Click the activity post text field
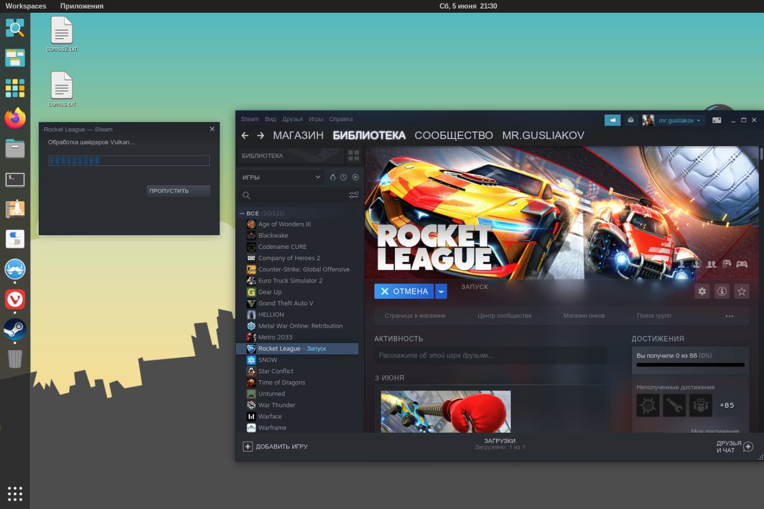This screenshot has width=764, height=509. pos(490,355)
